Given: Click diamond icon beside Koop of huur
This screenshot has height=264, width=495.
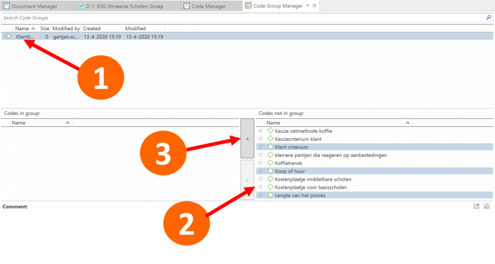Looking at the screenshot, I should coord(270,171).
